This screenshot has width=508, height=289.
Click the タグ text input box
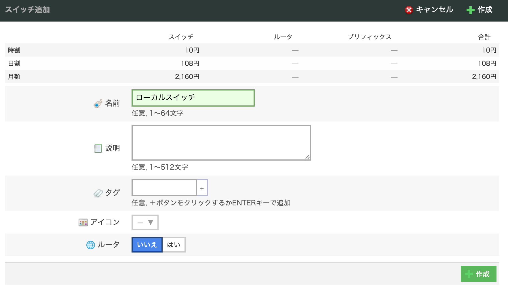point(164,188)
